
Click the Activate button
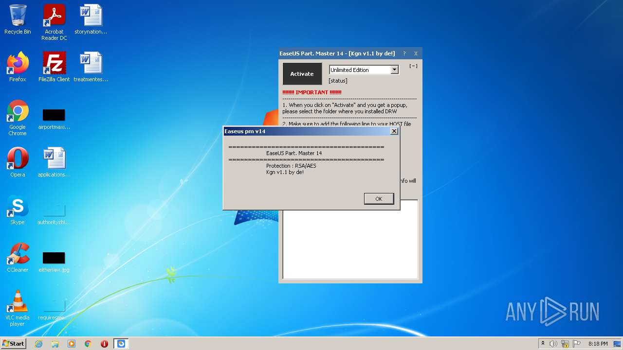coord(302,74)
